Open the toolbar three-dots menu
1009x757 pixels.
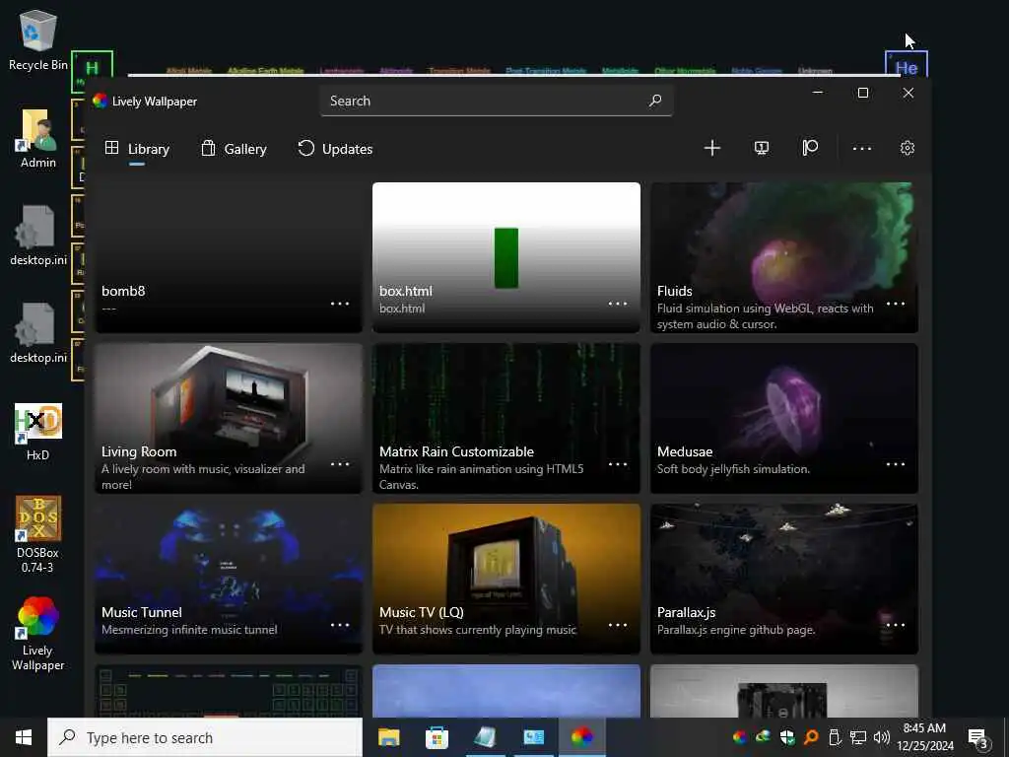(x=861, y=148)
